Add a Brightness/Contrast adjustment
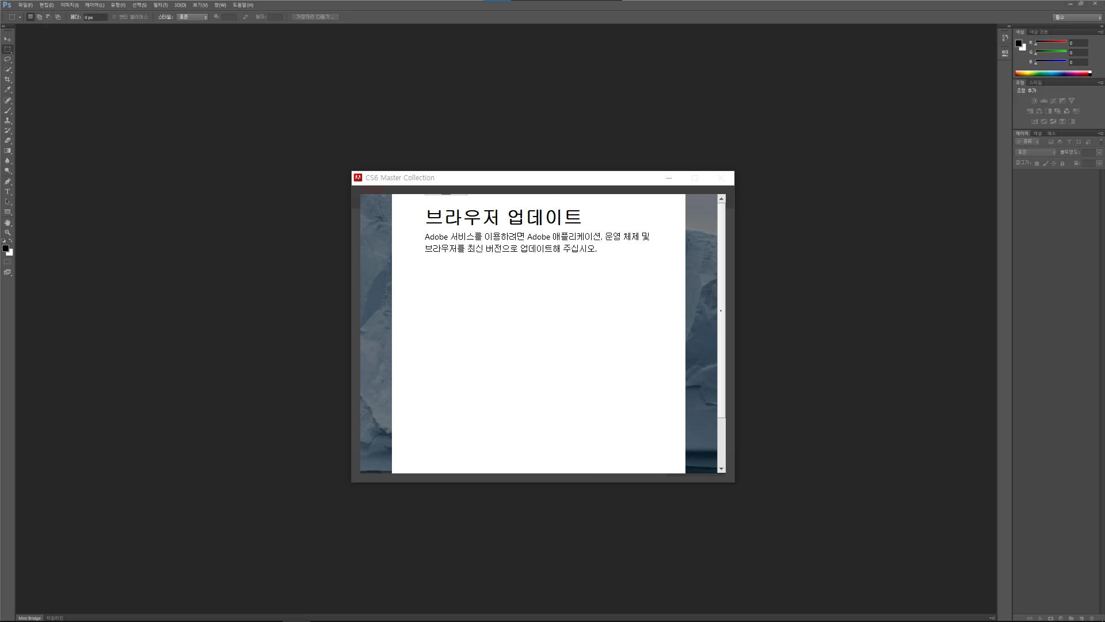Screen dimensions: 1105x622 [1034, 101]
